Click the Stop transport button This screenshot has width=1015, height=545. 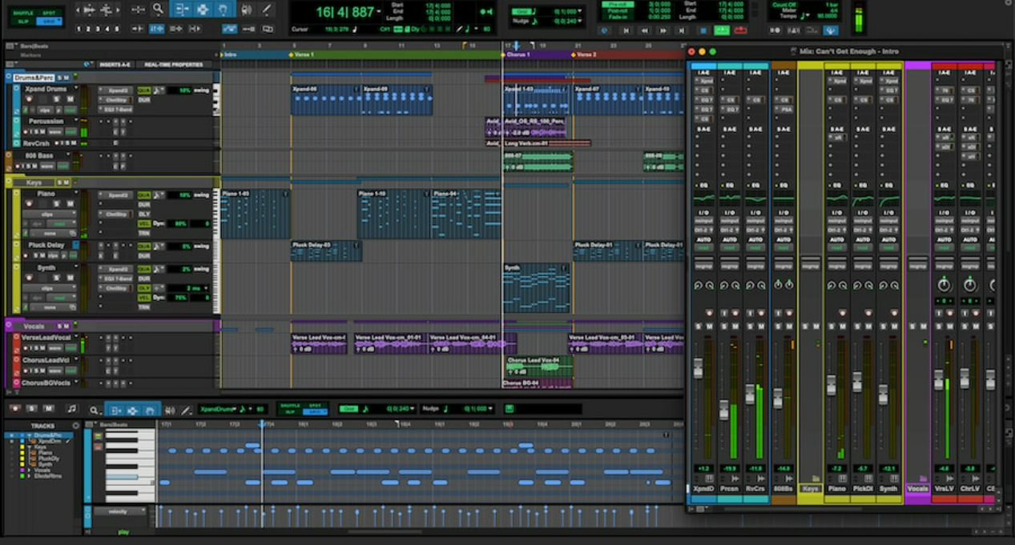point(703,30)
